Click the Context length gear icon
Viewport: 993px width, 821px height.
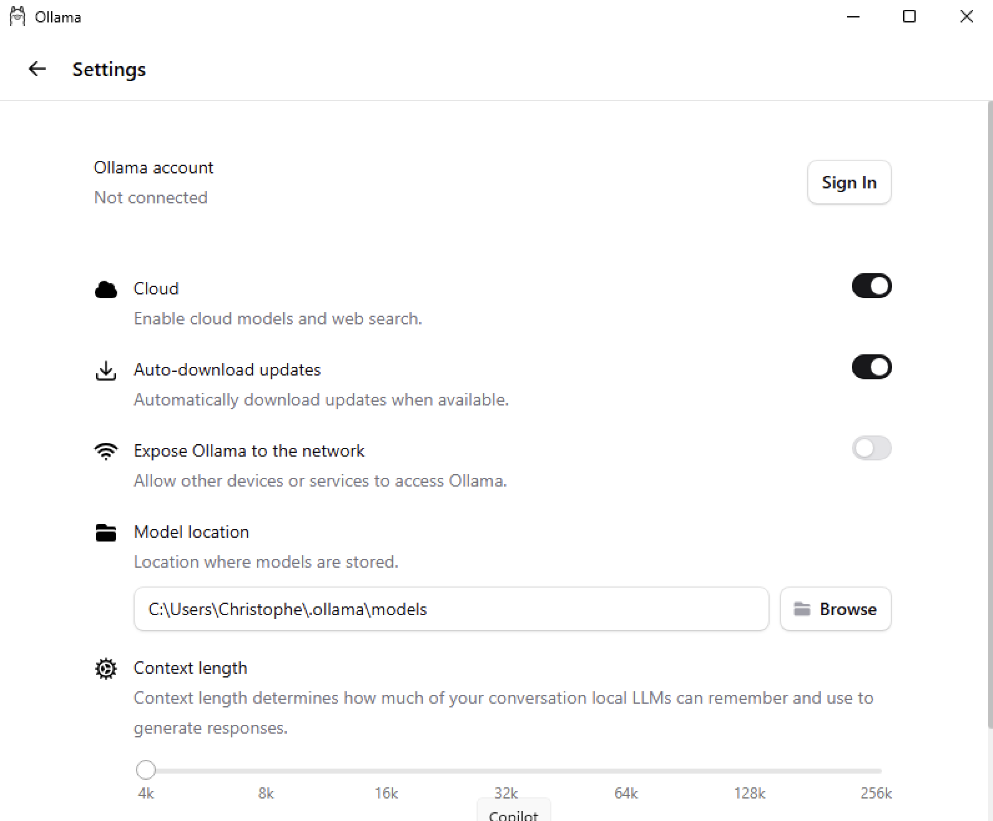pyautogui.click(x=106, y=669)
